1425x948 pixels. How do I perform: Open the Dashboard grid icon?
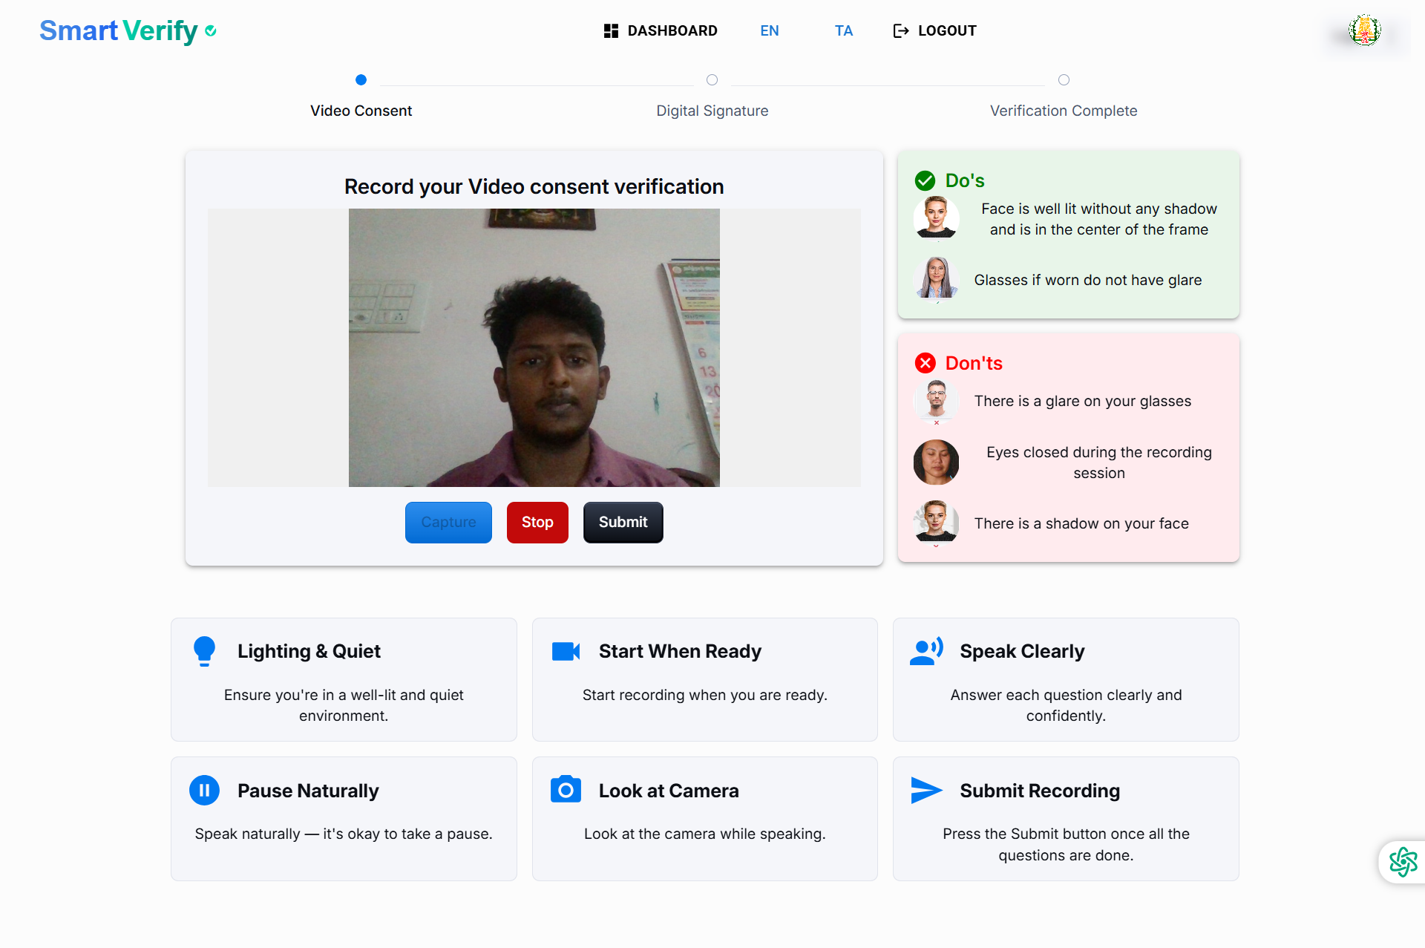611,30
